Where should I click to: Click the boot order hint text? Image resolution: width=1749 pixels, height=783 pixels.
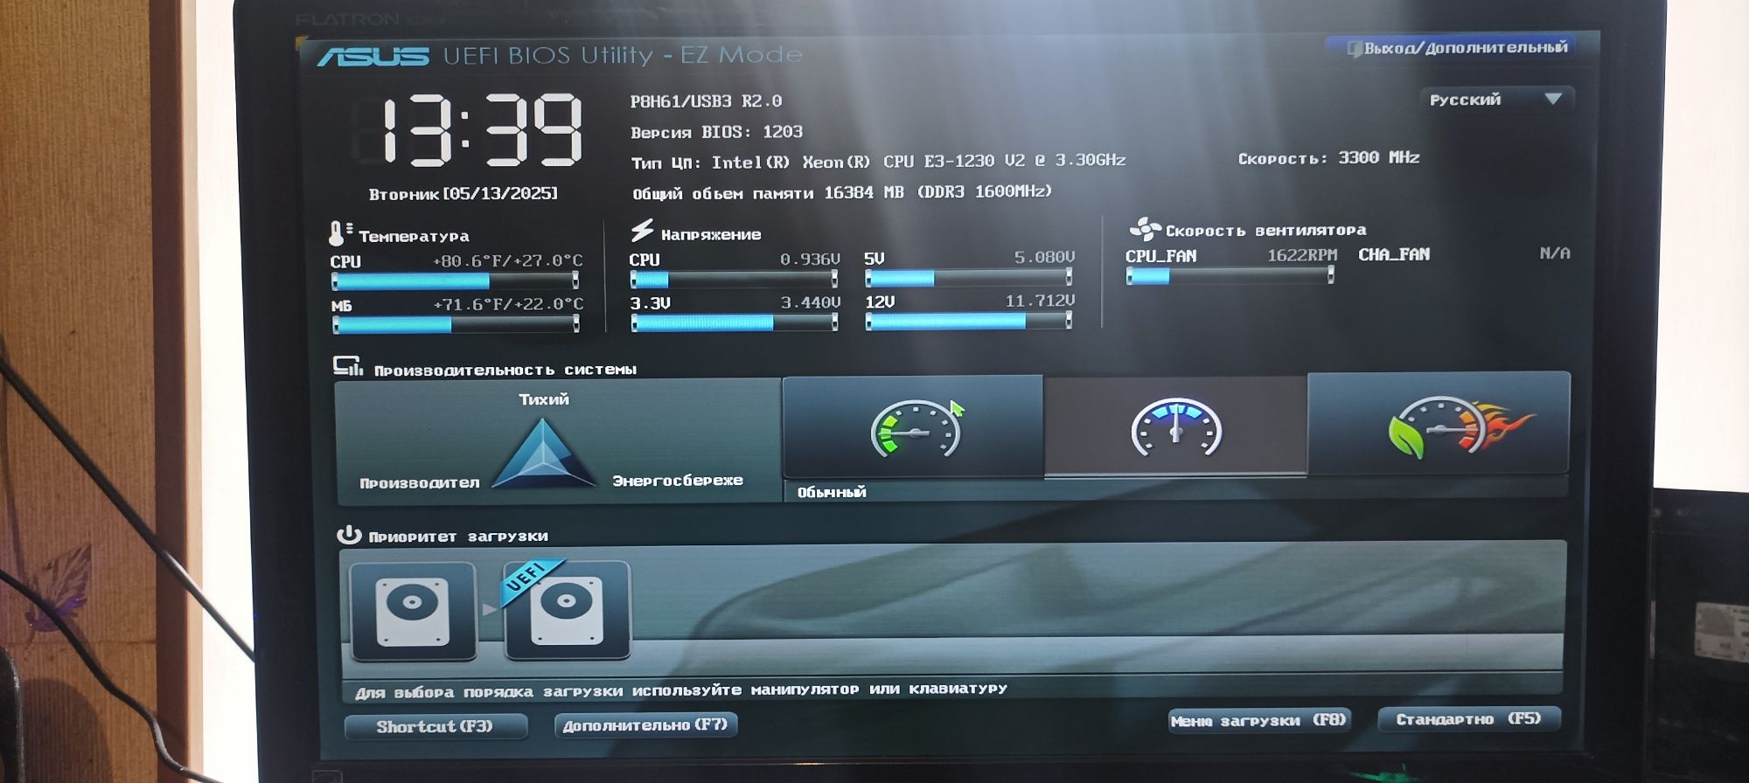pos(681,690)
